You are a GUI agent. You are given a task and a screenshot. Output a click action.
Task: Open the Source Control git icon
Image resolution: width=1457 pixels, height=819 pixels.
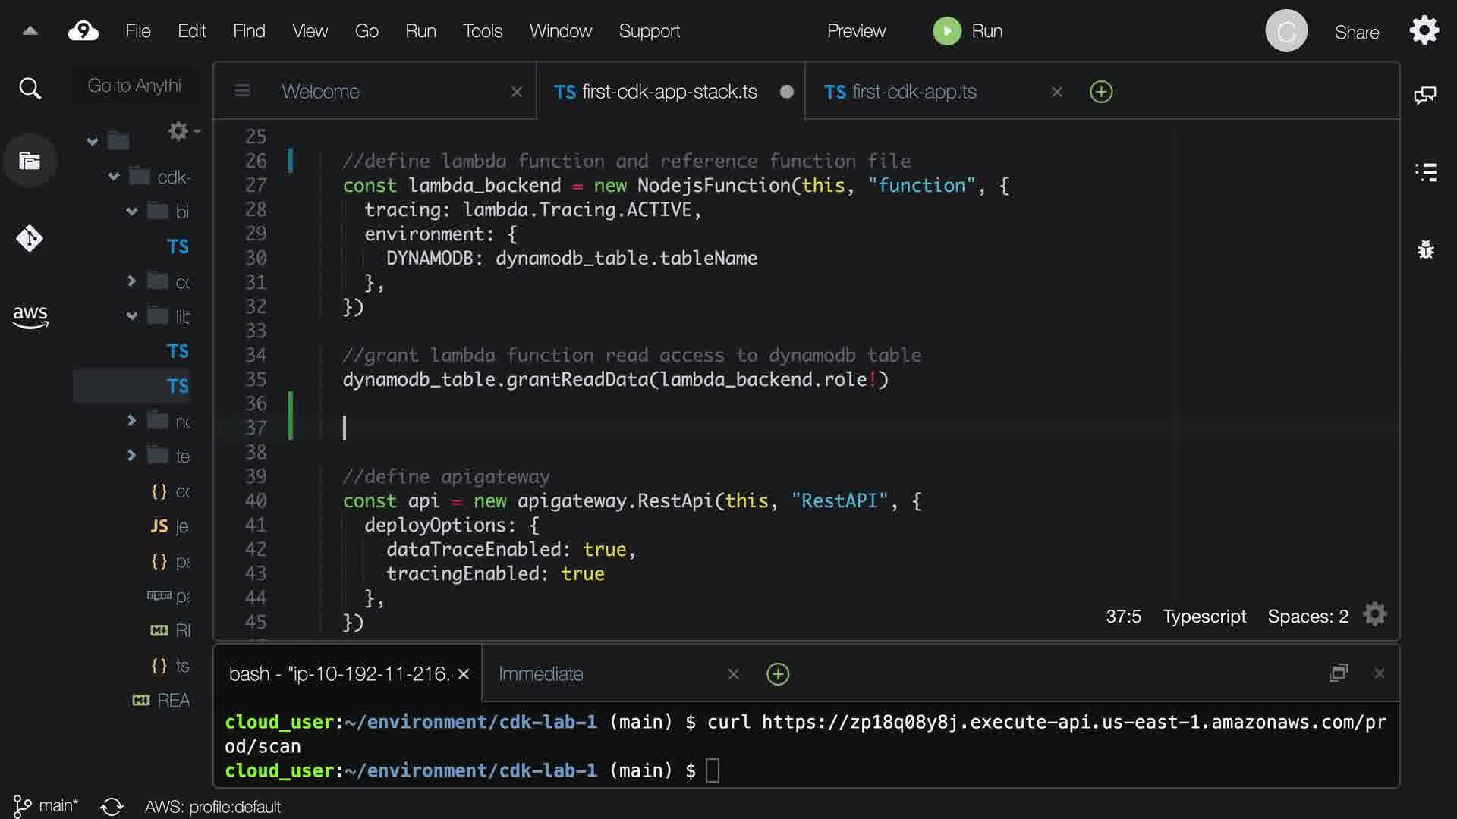30,238
